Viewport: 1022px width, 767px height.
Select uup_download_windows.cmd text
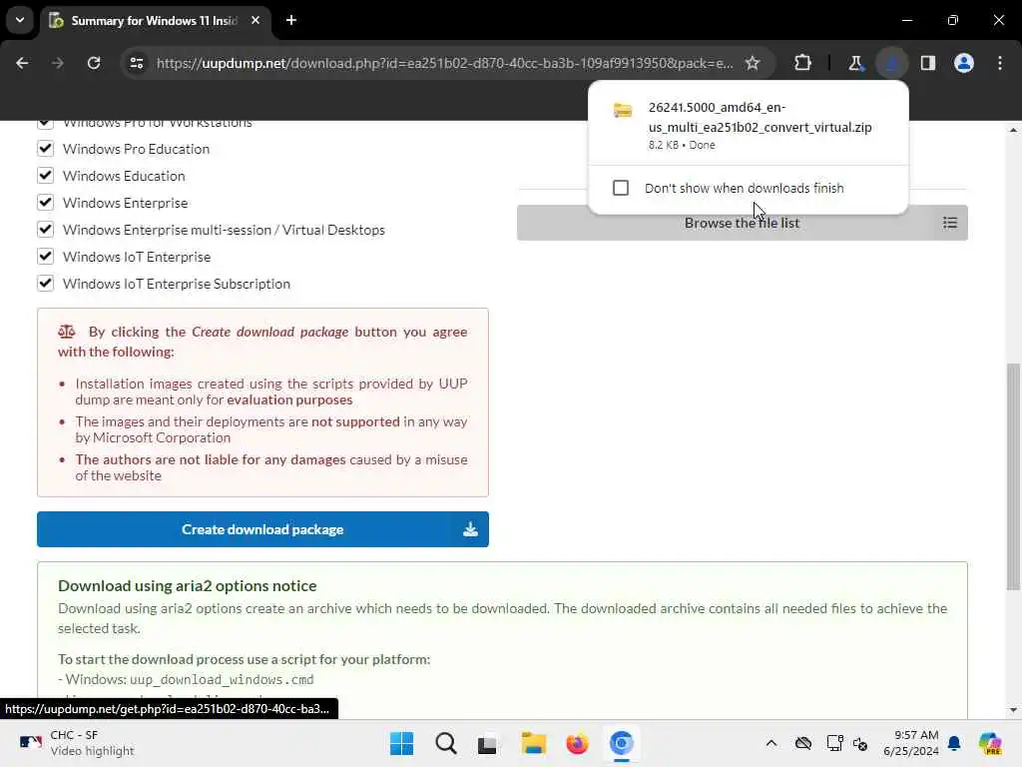[222, 679]
